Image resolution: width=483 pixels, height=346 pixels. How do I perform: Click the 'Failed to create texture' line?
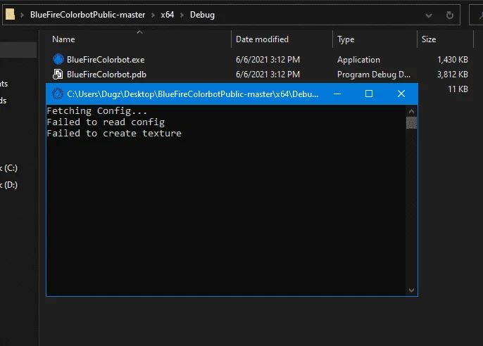pyautogui.click(x=114, y=133)
